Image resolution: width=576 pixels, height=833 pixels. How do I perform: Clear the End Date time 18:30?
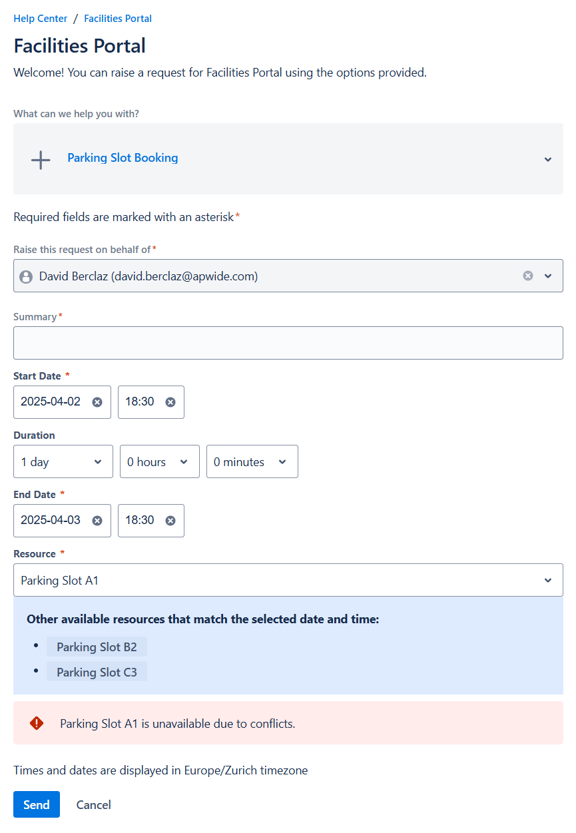pyautogui.click(x=170, y=521)
